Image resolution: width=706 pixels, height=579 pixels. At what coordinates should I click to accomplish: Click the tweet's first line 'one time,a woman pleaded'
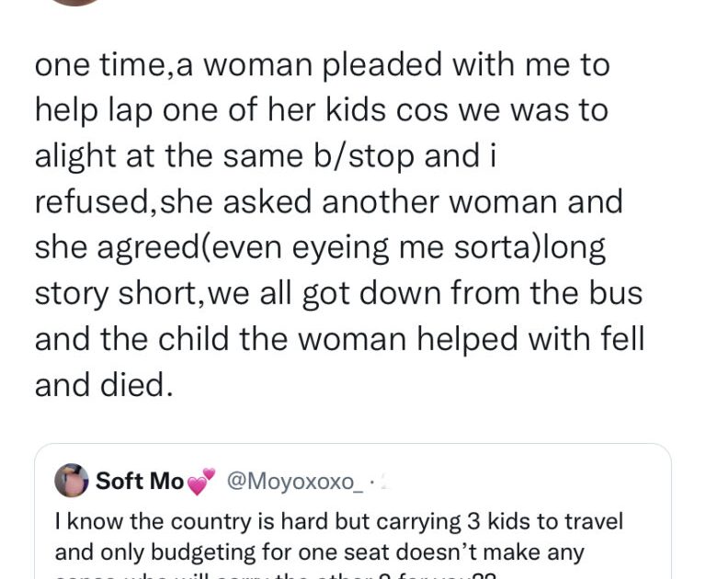(x=321, y=65)
